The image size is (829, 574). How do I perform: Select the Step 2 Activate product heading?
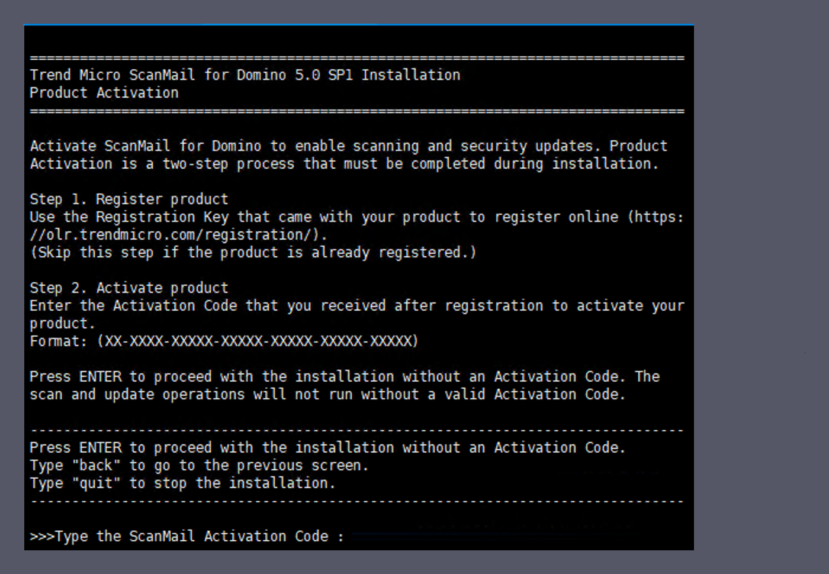tap(129, 288)
